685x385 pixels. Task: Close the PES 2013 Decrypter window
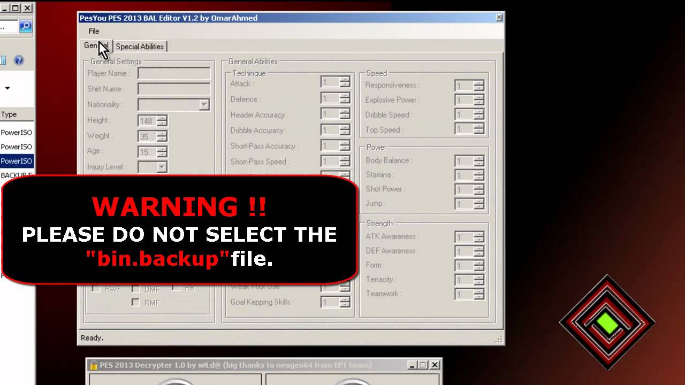pos(435,365)
